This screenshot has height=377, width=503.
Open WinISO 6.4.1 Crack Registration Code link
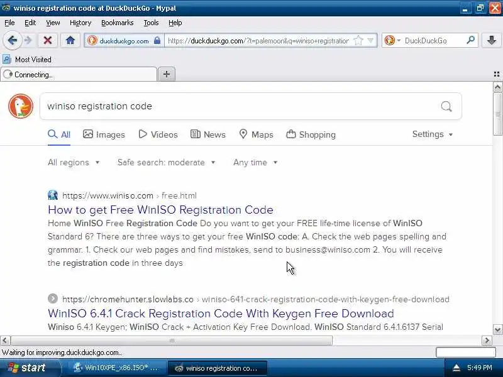(x=221, y=313)
